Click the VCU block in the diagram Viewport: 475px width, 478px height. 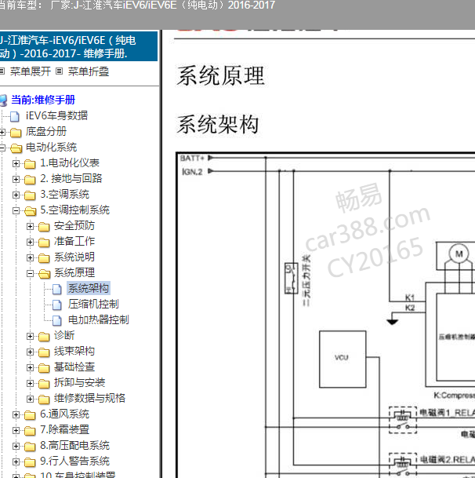(x=343, y=359)
